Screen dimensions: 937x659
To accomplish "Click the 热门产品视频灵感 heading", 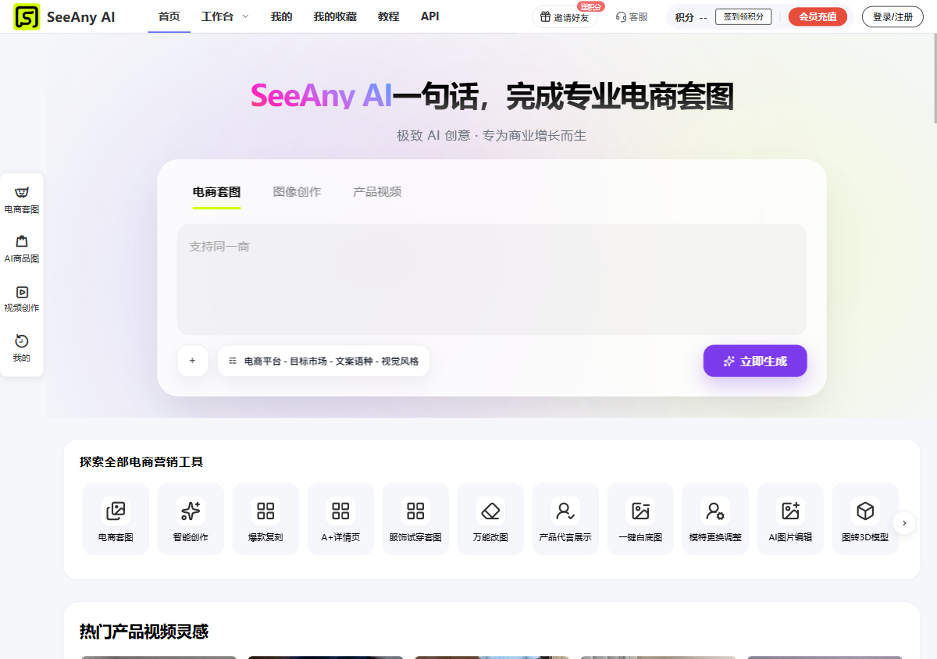I will [x=144, y=632].
